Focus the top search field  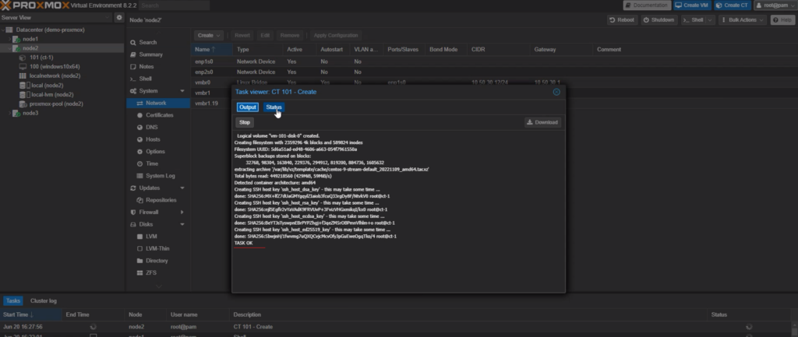[x=174, y=5]
